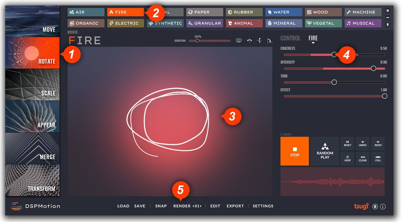Adjust the Duration slider
The width and height of the screenshot is (406, 222).
click(x=210, y=41)
